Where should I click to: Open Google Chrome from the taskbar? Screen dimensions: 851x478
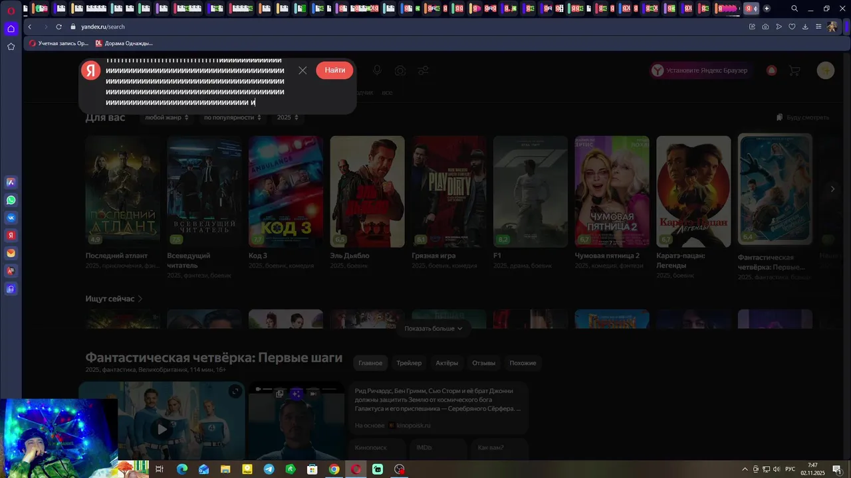tap(334, 469)
